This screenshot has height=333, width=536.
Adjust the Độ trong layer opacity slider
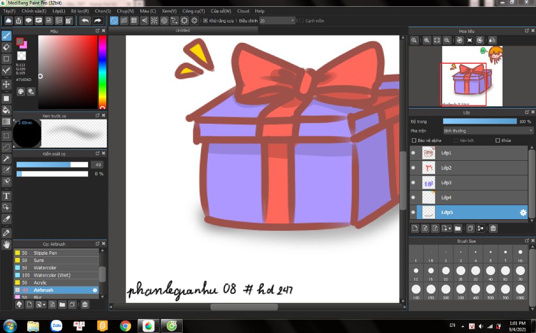480,121
